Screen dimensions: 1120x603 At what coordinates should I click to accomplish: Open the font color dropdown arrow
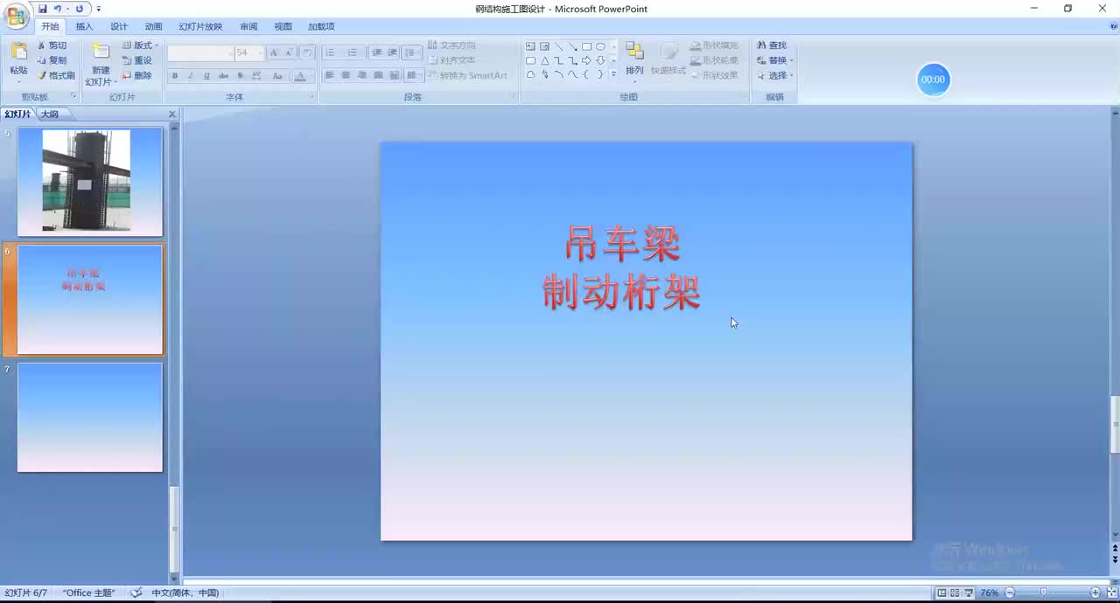[311, 76]
